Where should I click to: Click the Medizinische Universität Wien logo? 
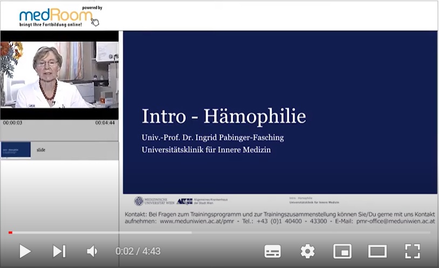pyautogui.click(x=154, y=201)
